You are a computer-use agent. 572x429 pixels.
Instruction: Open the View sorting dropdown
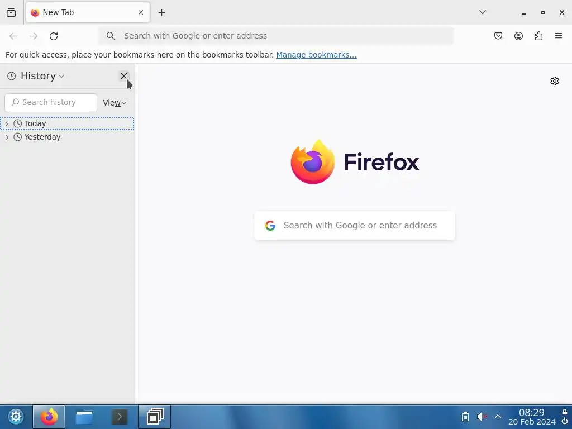[x=115, y=103]
